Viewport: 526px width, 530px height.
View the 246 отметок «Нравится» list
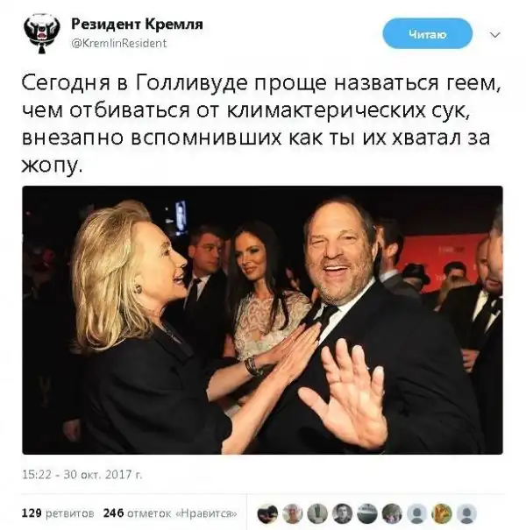tap(170, 513)
